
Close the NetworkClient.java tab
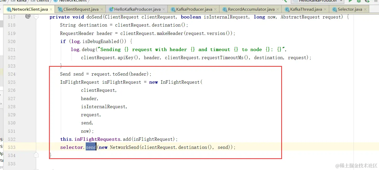51,9
